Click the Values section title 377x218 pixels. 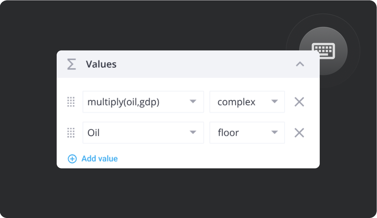(x=101, y=64)
